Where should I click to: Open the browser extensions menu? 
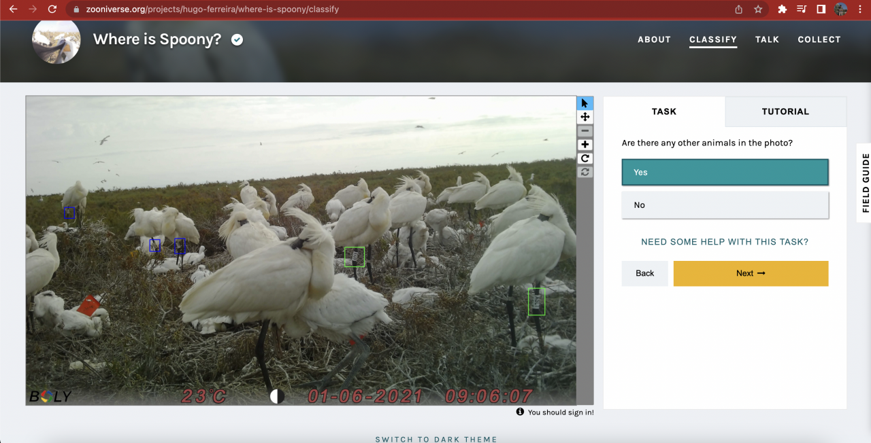coord(782,10)
